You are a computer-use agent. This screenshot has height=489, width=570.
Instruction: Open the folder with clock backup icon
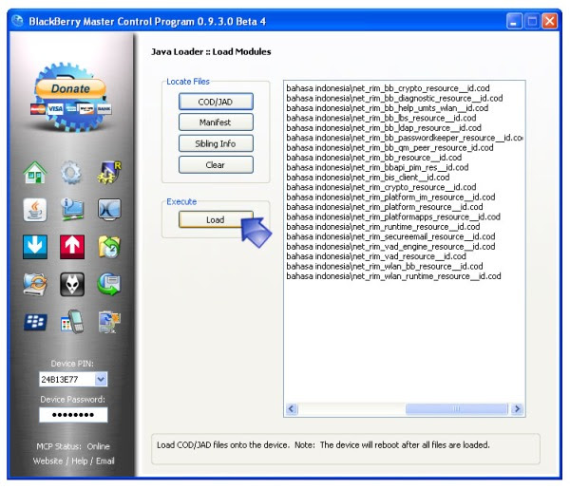tap(109, 247)
